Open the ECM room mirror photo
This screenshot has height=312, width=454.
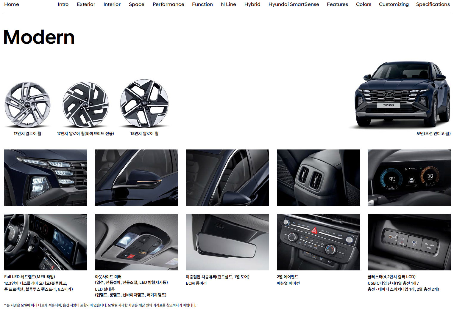(227, 242)
